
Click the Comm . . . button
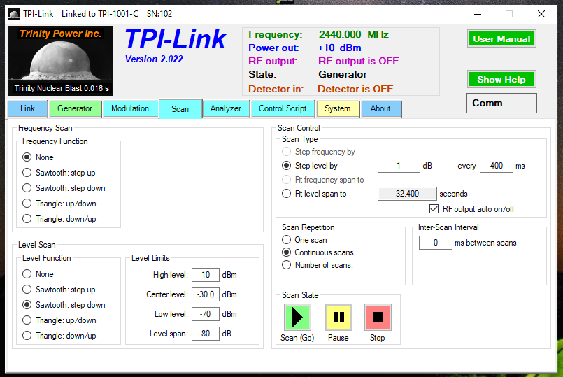501,104
